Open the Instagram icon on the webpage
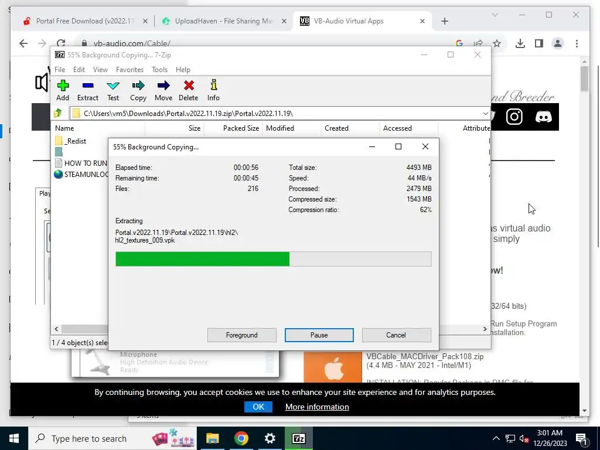 pos(514,117)
